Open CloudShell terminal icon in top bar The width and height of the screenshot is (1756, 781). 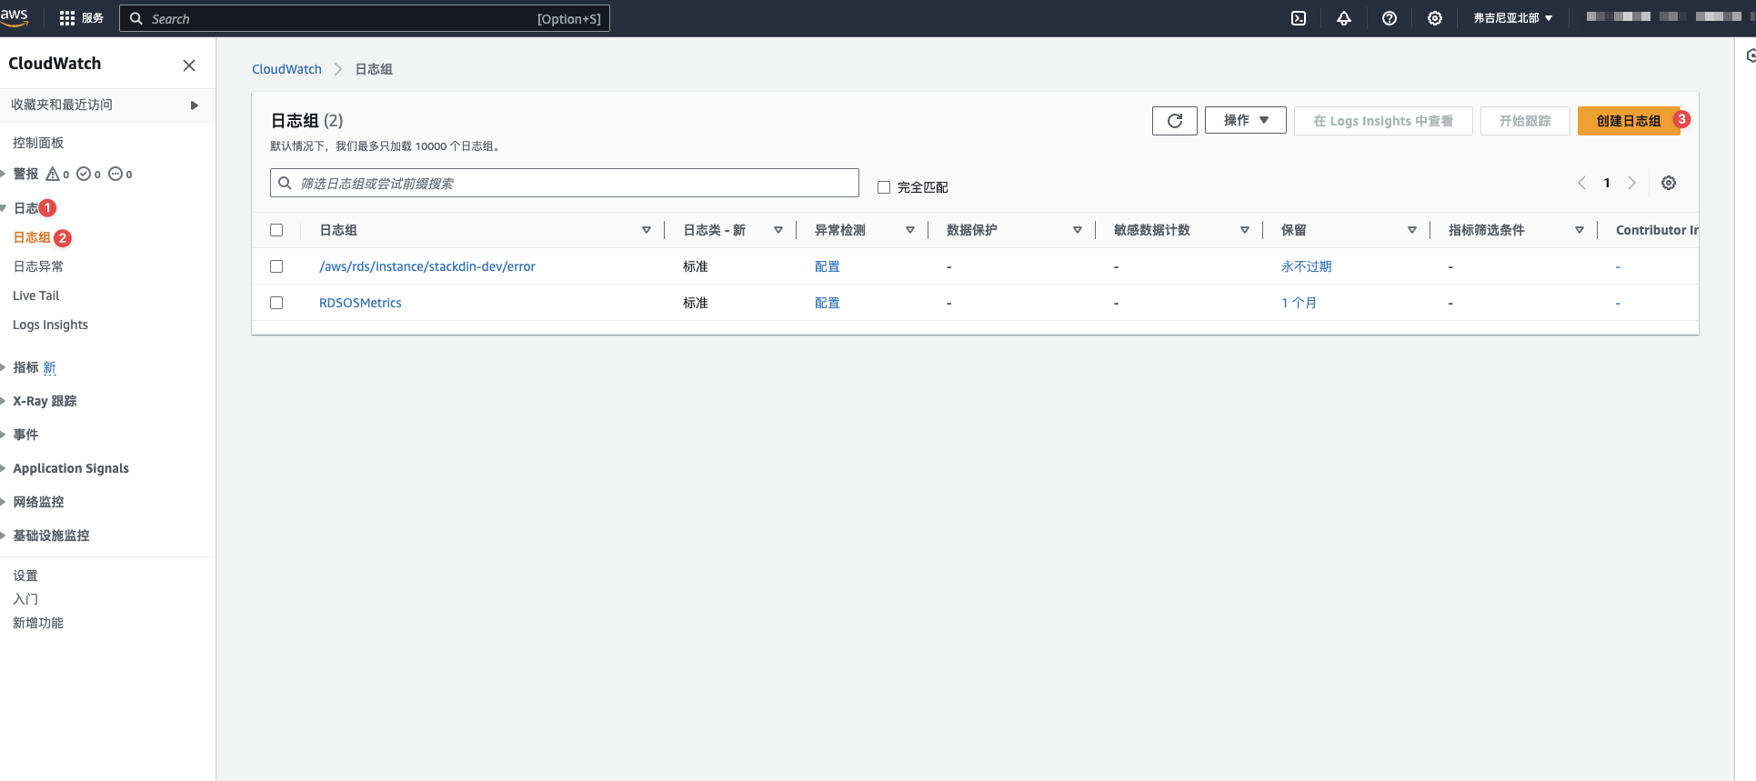1299,18
